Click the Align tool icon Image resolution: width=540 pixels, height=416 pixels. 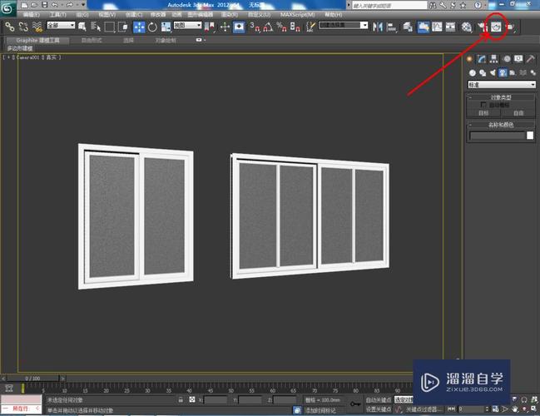point(391,27)
